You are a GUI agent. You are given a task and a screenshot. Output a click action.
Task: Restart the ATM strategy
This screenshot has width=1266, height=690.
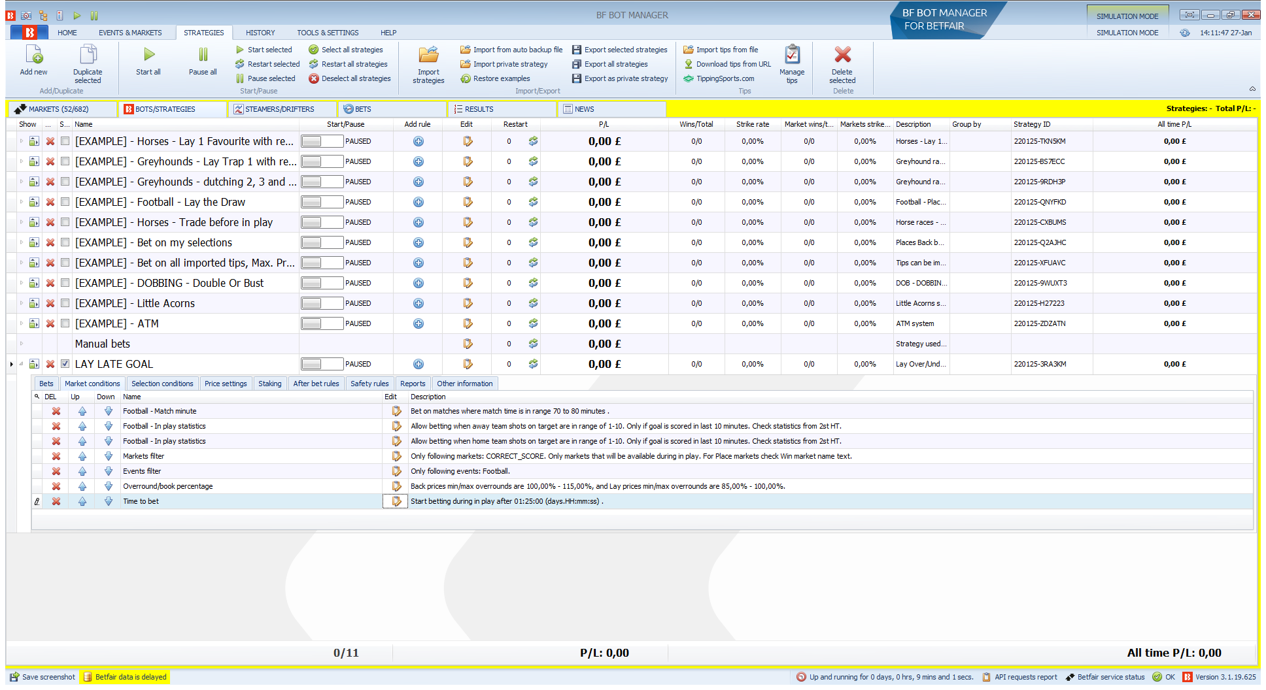533,323
